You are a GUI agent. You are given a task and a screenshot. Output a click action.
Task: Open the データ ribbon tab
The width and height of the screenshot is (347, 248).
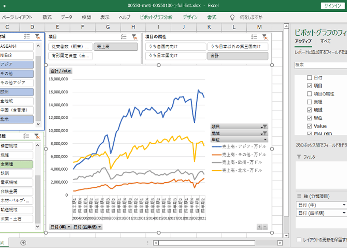pos(66,17)
